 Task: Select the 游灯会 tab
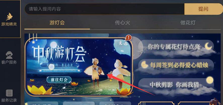coord(57,23)
